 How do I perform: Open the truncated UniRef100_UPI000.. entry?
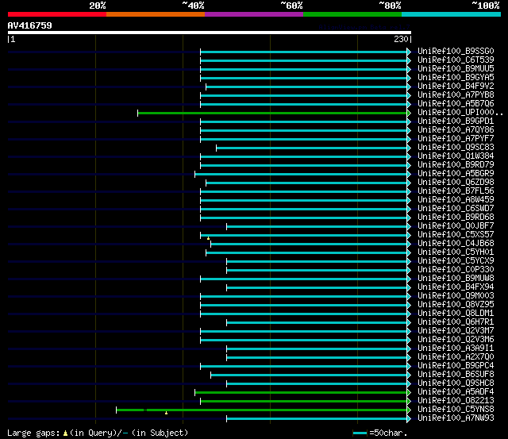click(x=460, y=113)
